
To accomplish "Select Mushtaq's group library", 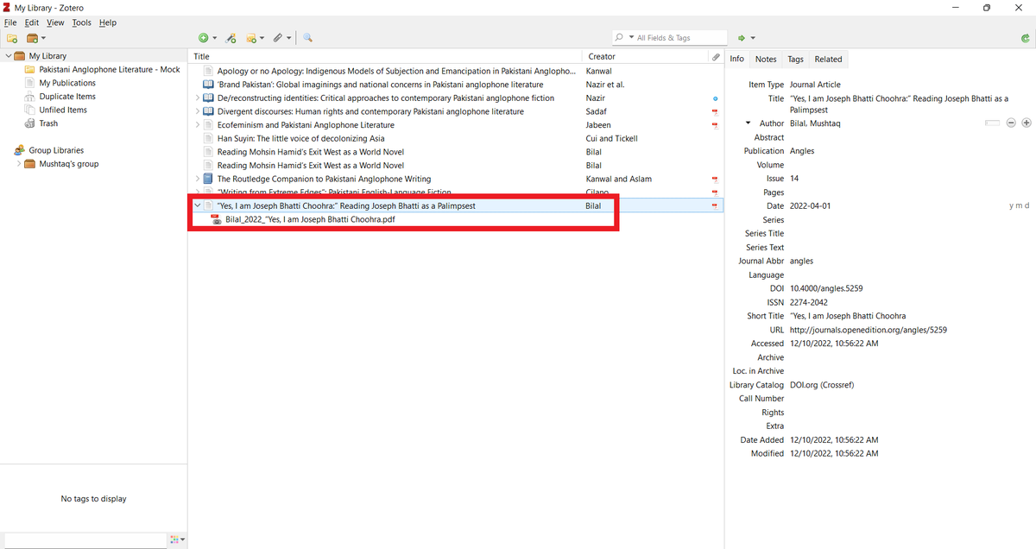I will (68, 164).
